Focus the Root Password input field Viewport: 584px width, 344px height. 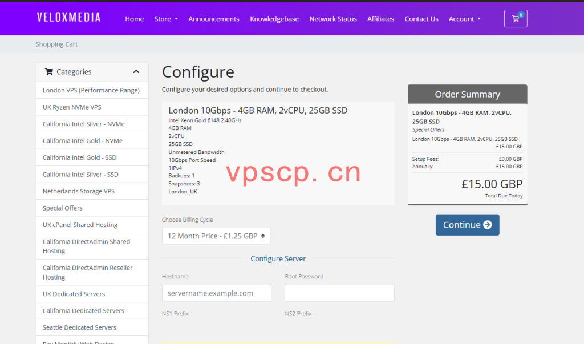(339, 293)
